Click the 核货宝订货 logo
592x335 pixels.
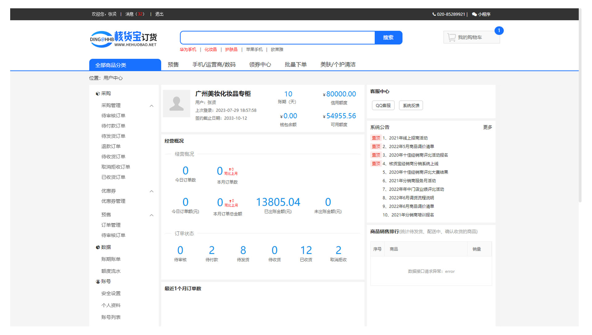pyautogui.click(x=123, y=39)
